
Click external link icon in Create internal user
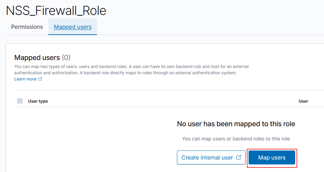(239, 157)
